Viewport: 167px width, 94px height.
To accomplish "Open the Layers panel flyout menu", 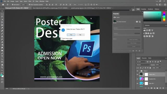I will pyautogui.click(x=166, y=58).
